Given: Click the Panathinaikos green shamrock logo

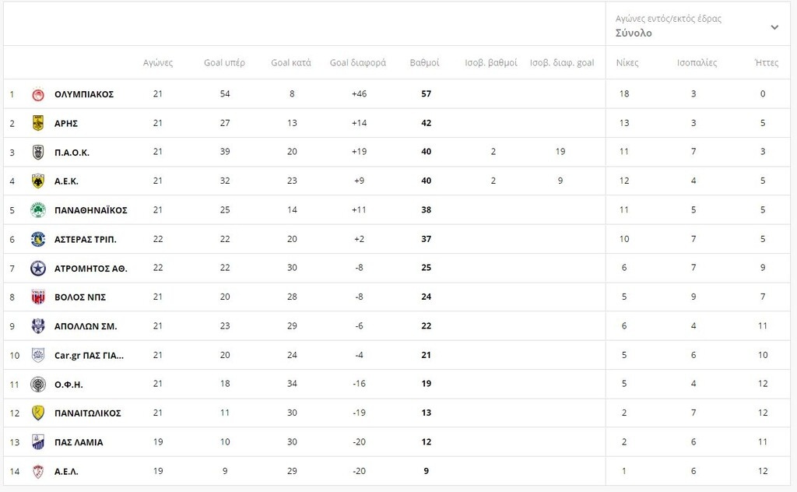Looking at the screenshot, I should (38, 210).
